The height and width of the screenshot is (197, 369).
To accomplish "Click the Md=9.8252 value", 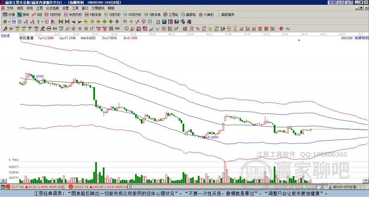I will click(x=88, y=38).
